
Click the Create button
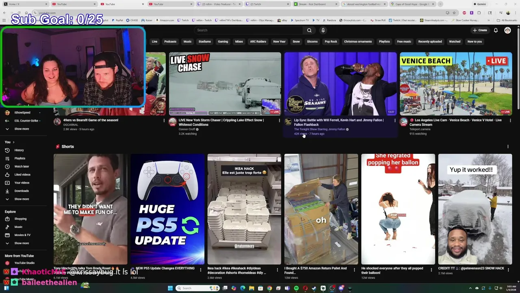click(480, 30)
